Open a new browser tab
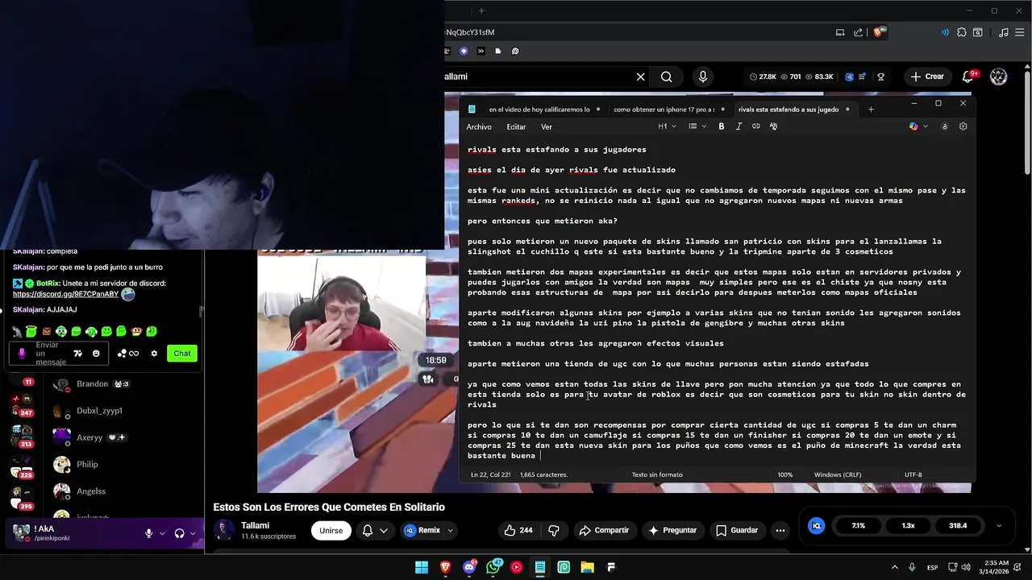 [481, 10]
